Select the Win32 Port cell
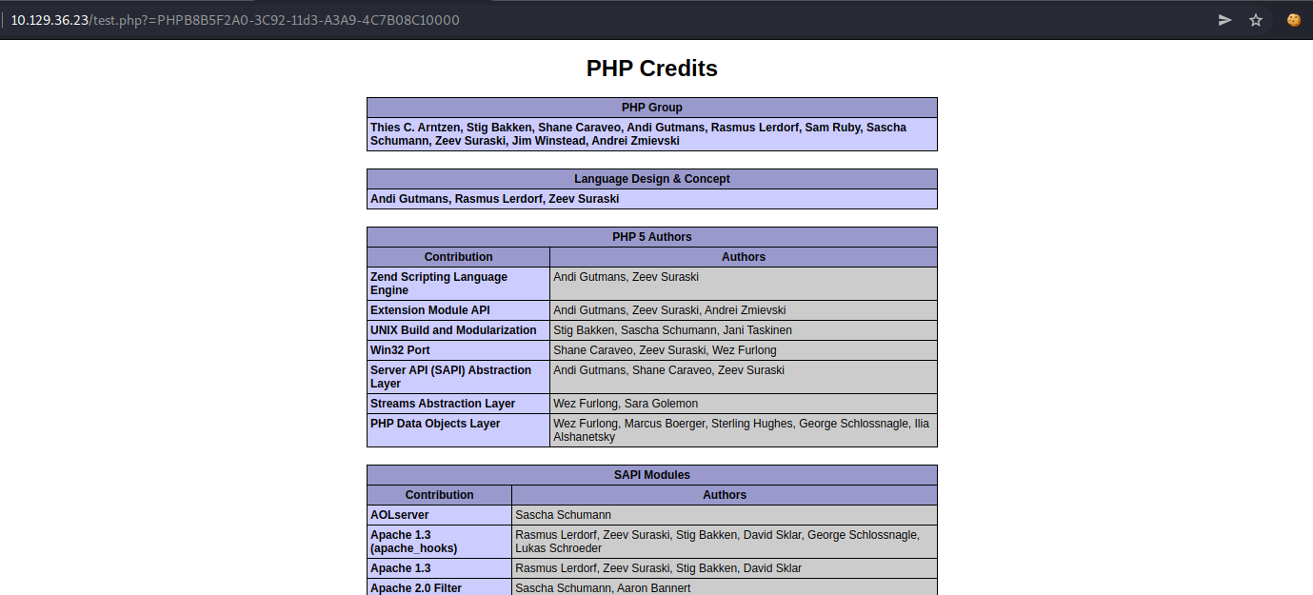Screen dimensions: 1313x595 pyautogui.click(x=458, y=350)
